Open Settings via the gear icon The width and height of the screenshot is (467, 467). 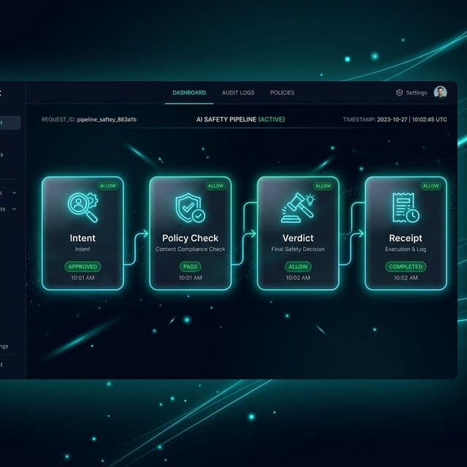[399, 93]
